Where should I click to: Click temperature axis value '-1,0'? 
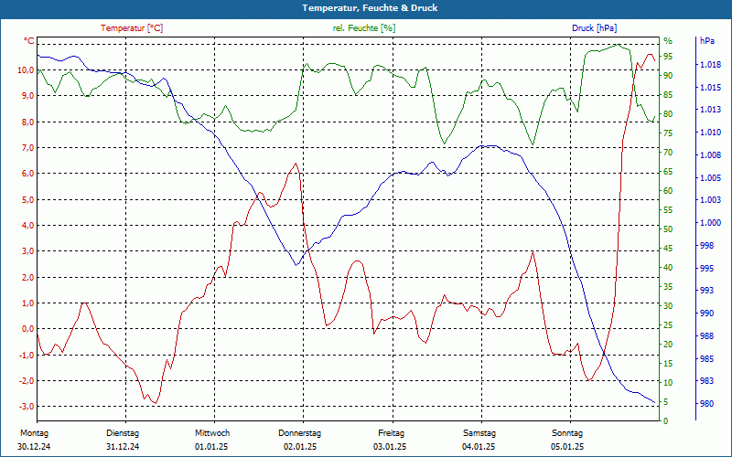[x=27, y=355]
